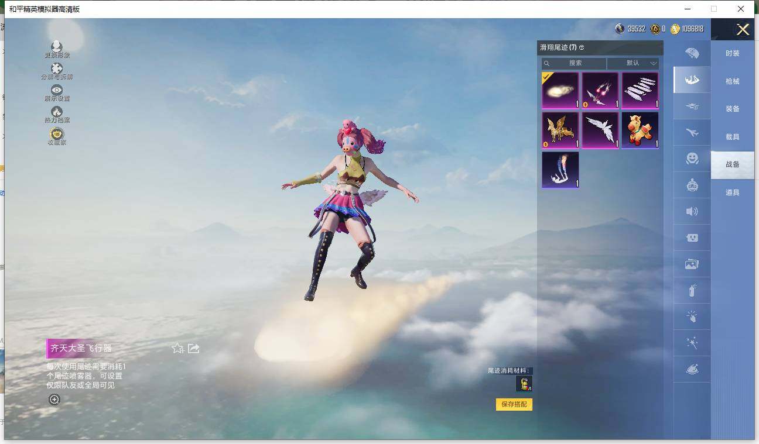Click the silver currency icon showing 39532
Image resolution: width=759 pixels, height=444 pixels.
point(620,29)
